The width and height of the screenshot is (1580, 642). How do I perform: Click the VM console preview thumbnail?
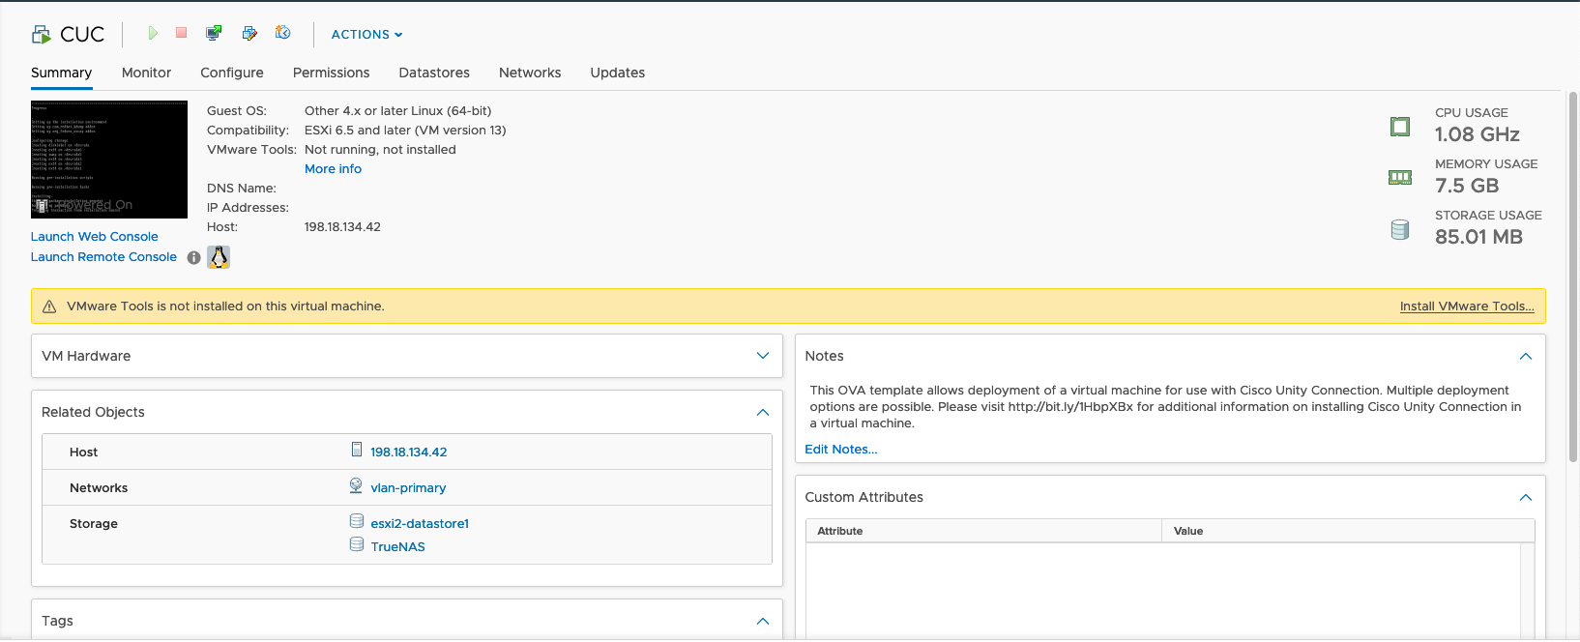point(109,160)
